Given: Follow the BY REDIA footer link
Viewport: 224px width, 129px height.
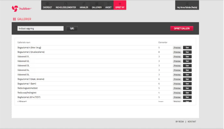Looking at the screenshot, I should click(x=180, y=122).
